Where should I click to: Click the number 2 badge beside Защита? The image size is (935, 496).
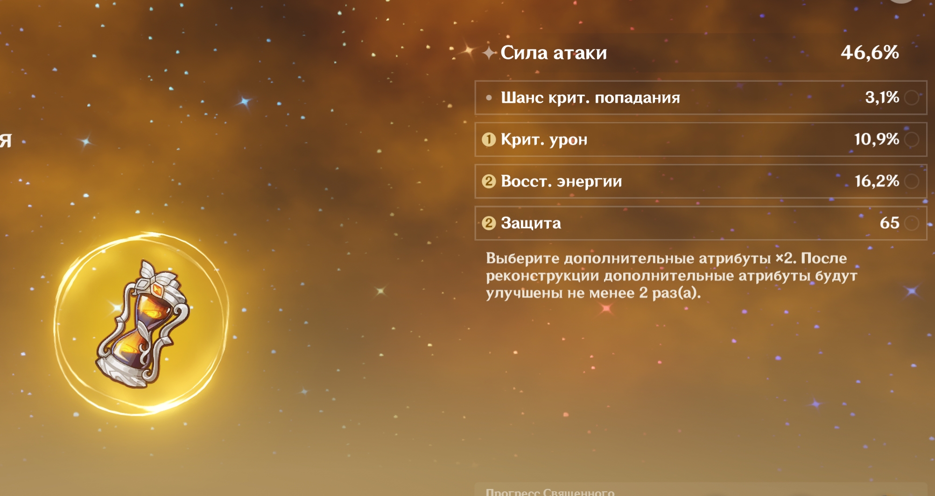click(489, 223)
